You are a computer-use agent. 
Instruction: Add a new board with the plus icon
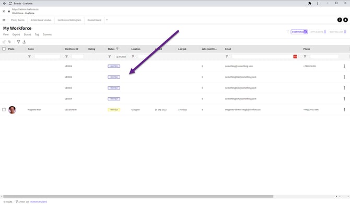coord(107,20)
